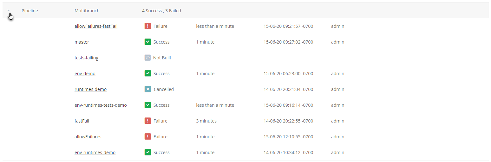The image size is (491, 162).
Task: Open the env-demo branch link
Action: 85,74
